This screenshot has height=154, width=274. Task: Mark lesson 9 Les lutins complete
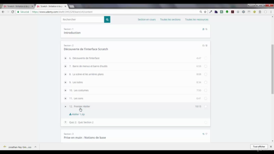point(205,82)
